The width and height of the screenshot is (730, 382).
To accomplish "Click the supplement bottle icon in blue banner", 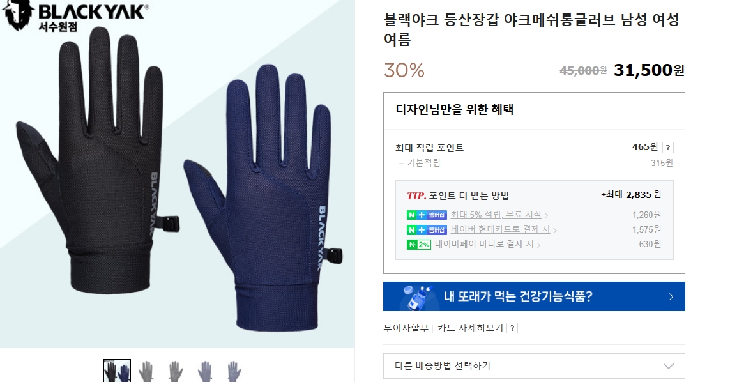I will click(x=418, y=297).
